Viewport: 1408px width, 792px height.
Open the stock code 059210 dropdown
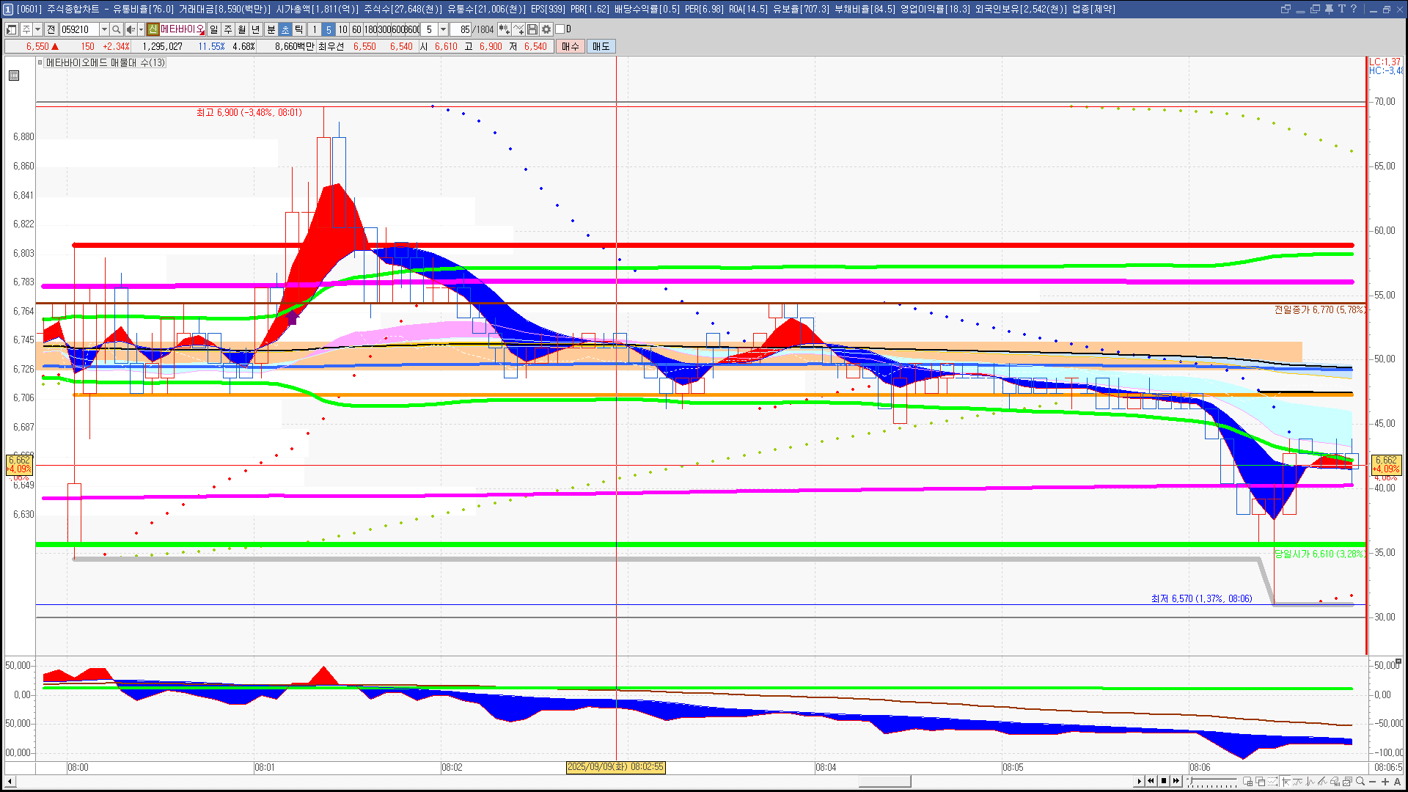click(104, 29)
